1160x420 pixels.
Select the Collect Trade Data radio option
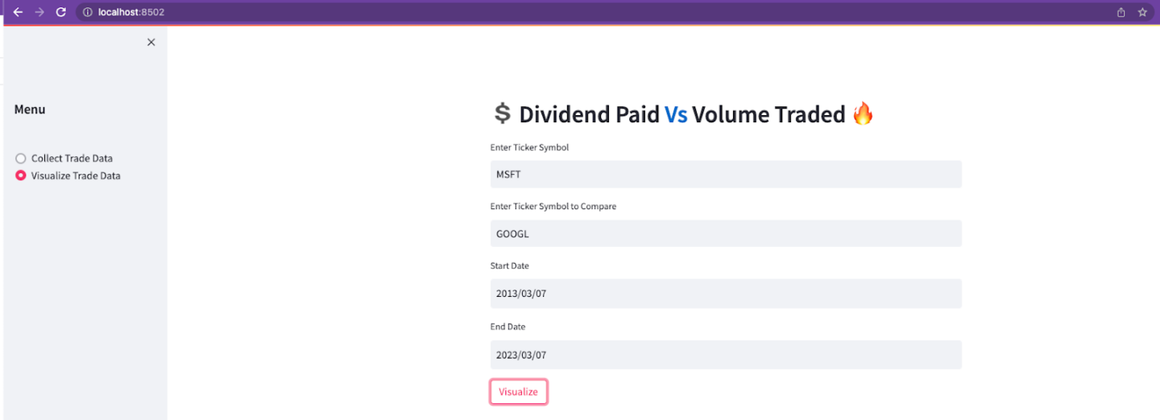[x=21, y=159]
